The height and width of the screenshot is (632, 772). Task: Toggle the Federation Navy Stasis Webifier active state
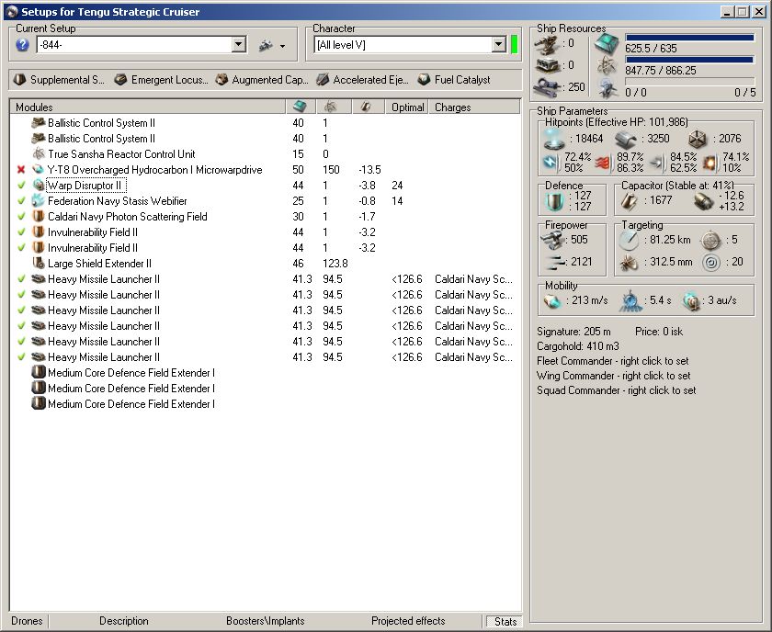coord(21,201)
